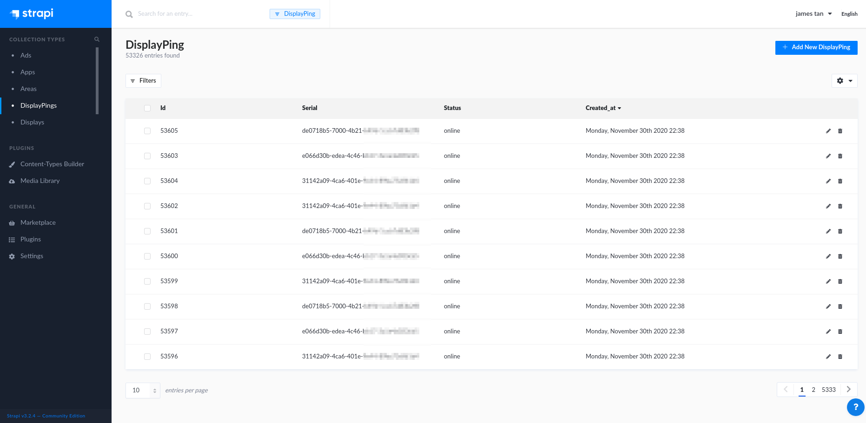Open the Filters button
The width and height of the screenshot is (866, 423).
coord(143,81)
